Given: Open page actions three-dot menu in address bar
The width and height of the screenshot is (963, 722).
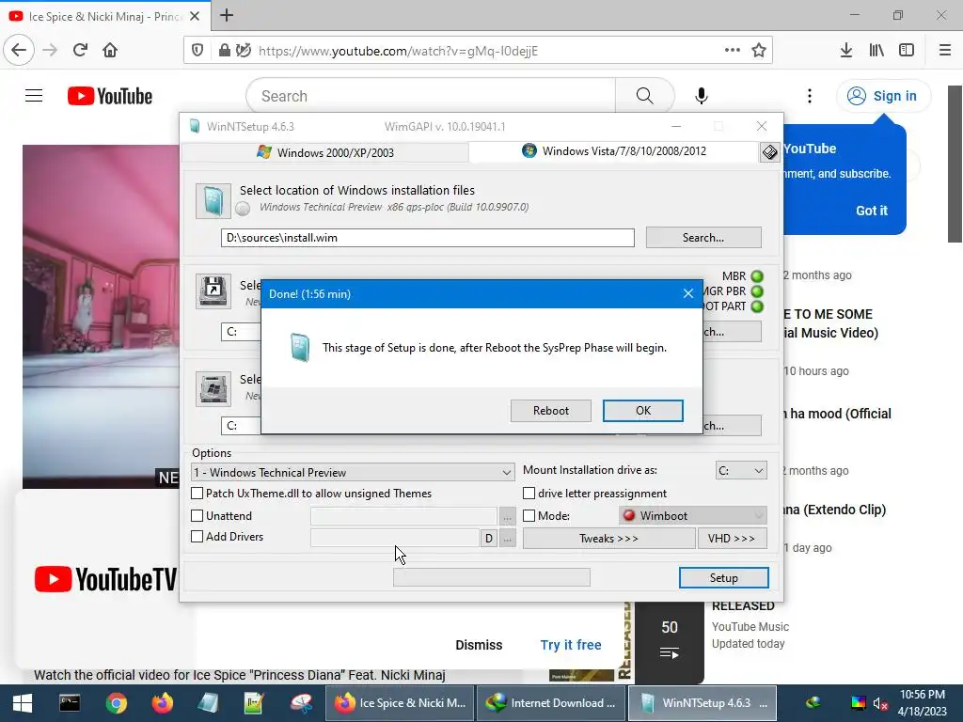Looking at the screenshot, I should pyautogui.click(x=732, y=50).
